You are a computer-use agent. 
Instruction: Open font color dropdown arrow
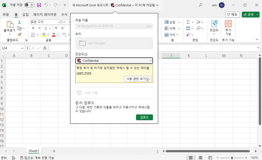[58, 35]
